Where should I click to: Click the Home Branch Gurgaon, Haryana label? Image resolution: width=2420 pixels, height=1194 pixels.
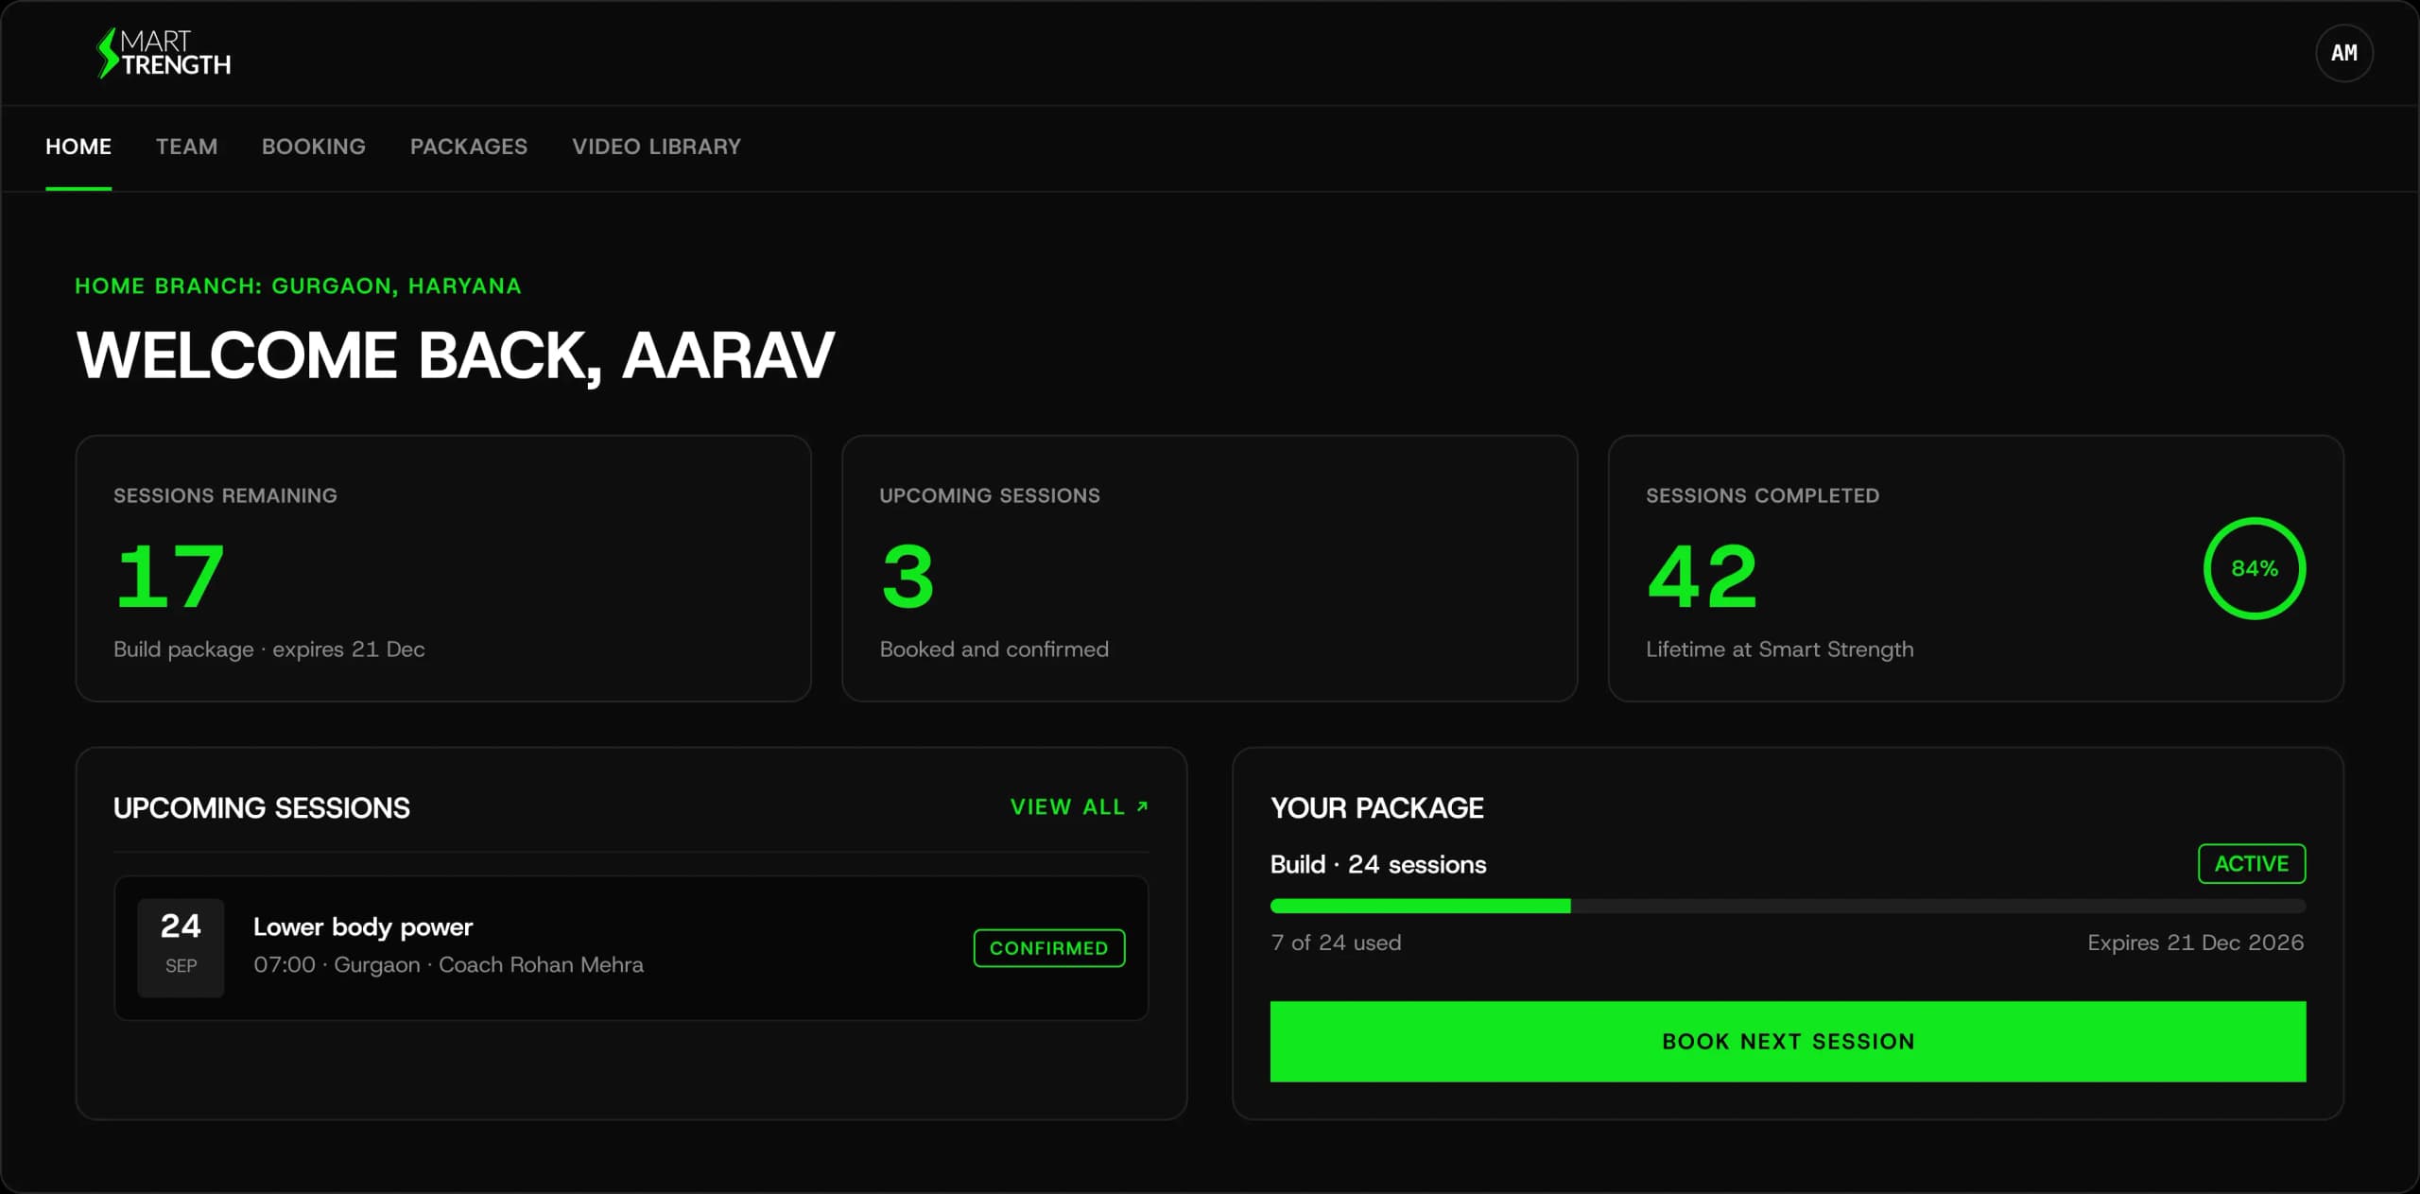pyautogui.click(x=298, y=286)
